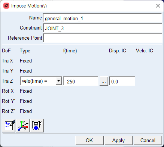Click the XYZ coordinate axes icon
Screen dimensions: 164x147
[x=23, y=126]
